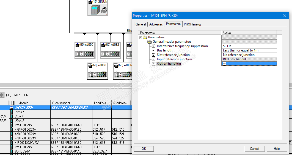The height and width of the screenshot is (155, 292).
Task: Click the Module column header
Action: (x=30, y=103)
